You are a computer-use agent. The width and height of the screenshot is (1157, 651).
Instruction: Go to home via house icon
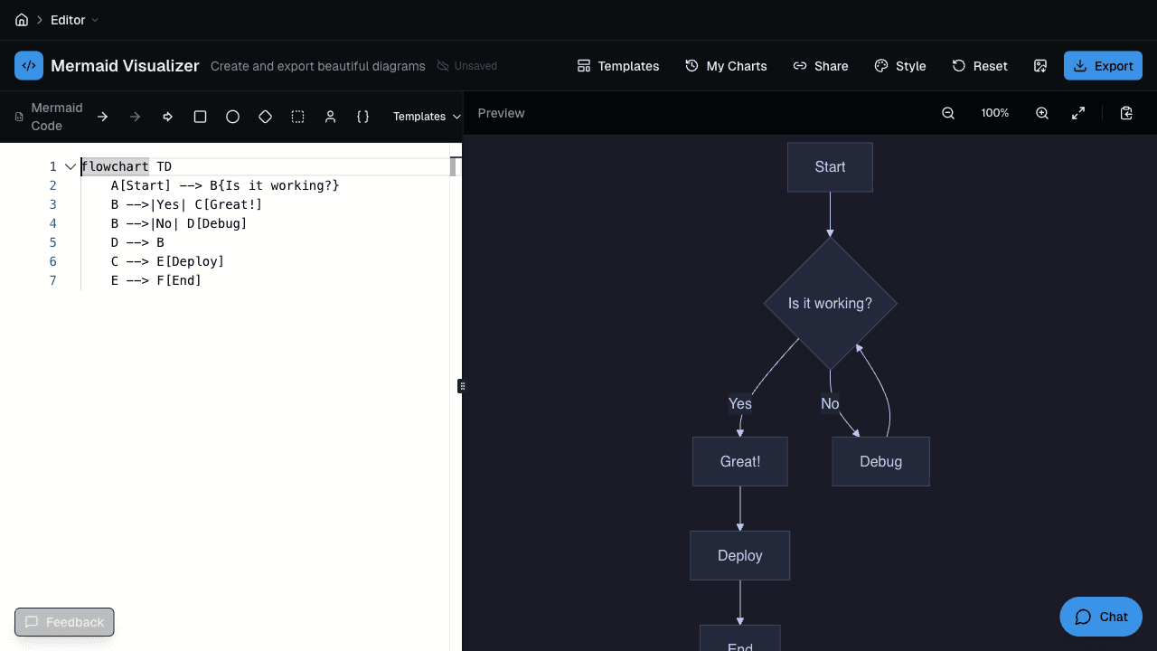(22, 20)
